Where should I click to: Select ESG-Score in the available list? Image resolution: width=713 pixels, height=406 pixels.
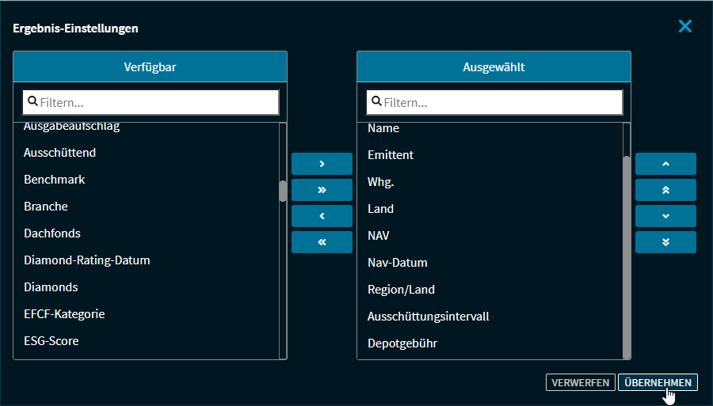[51, 341]
